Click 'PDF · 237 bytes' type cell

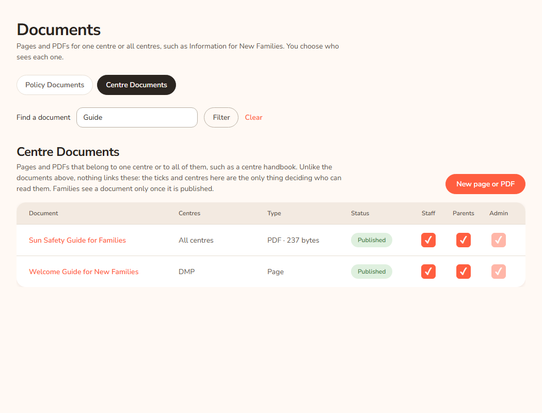tap(293, 240)
